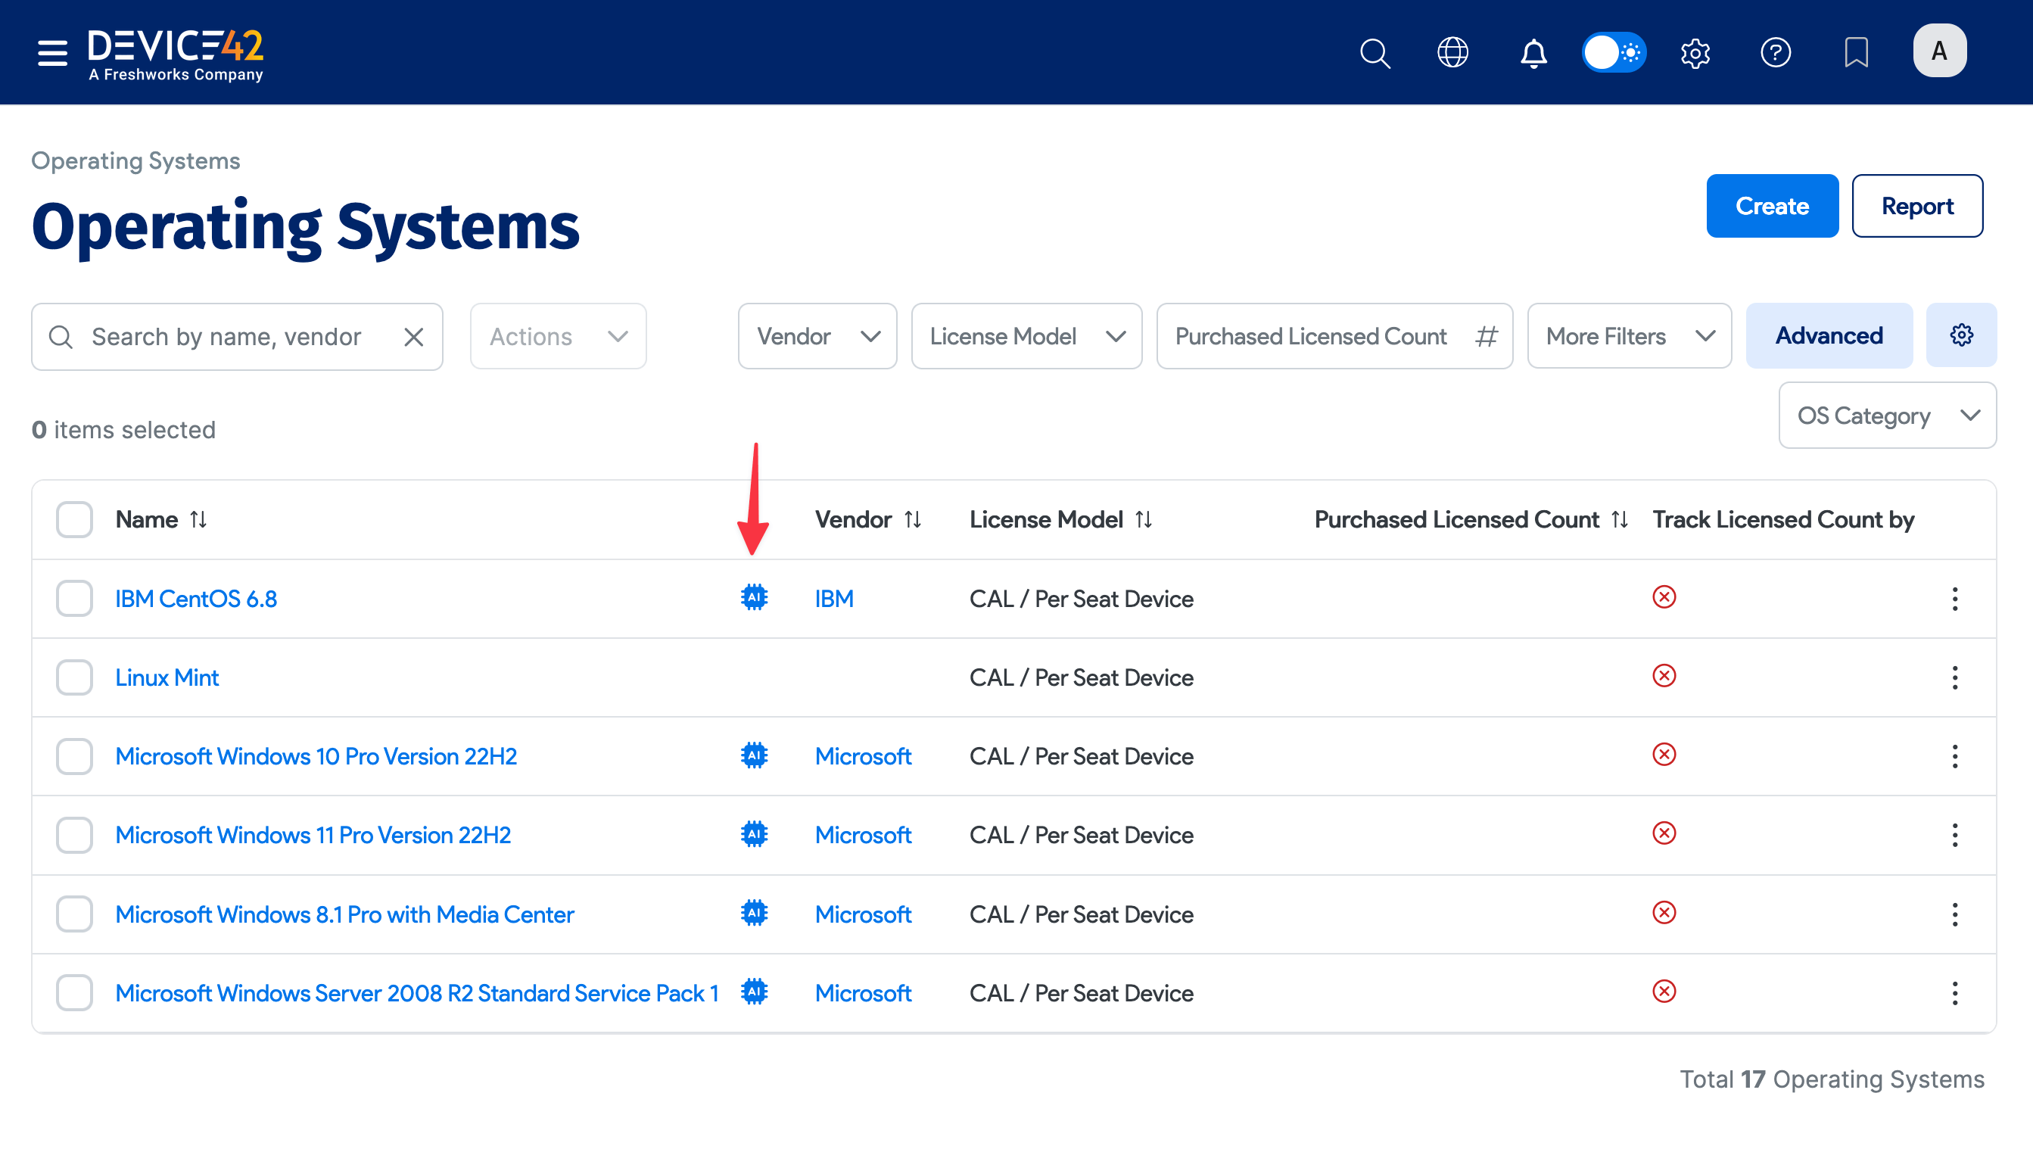The image size is (2033, 1149).
Task: Click the globe language icon in top bar
Action: click(1452, 53)
